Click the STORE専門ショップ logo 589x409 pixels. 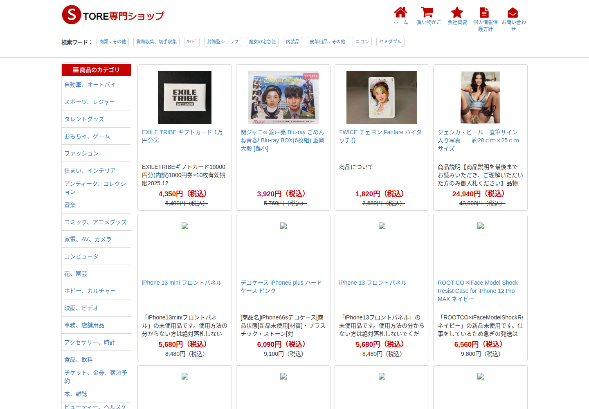[x=113, y=15]
